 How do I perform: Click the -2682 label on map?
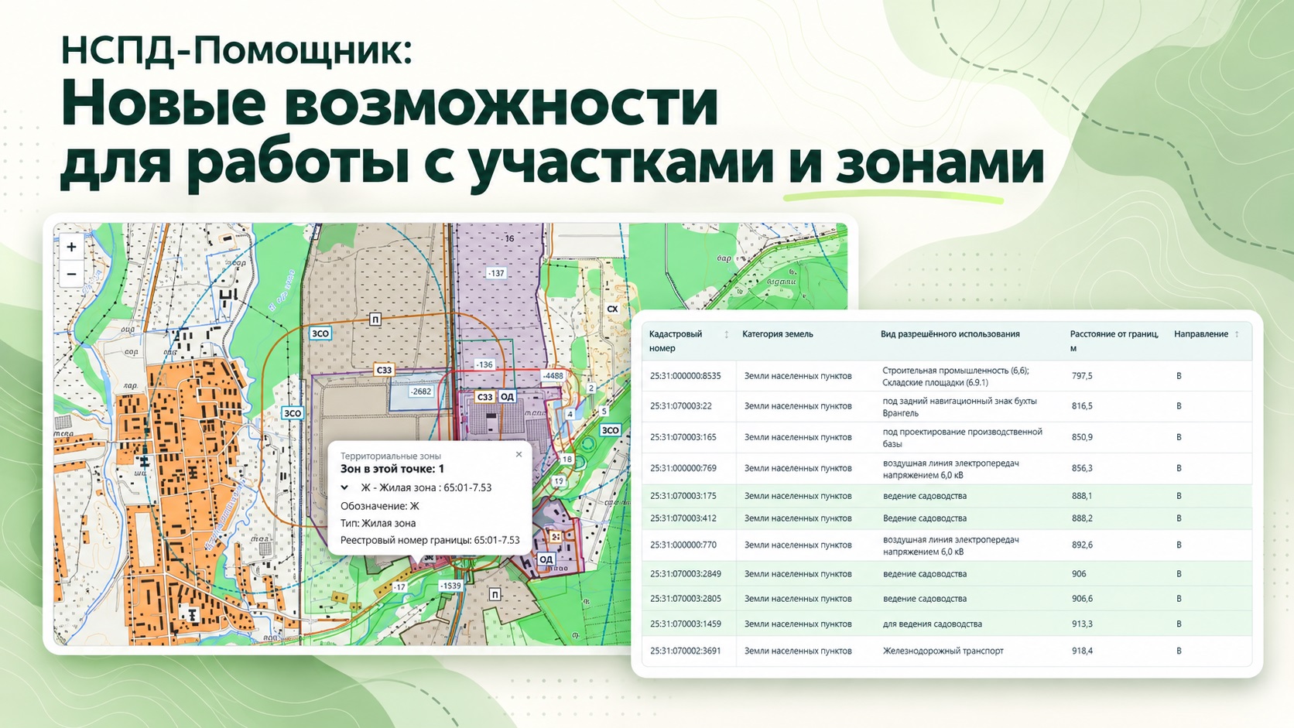[x=420, y=391]
